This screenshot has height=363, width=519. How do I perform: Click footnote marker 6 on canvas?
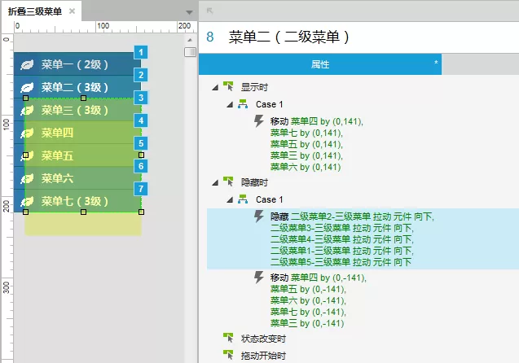[x=141, y=166]
